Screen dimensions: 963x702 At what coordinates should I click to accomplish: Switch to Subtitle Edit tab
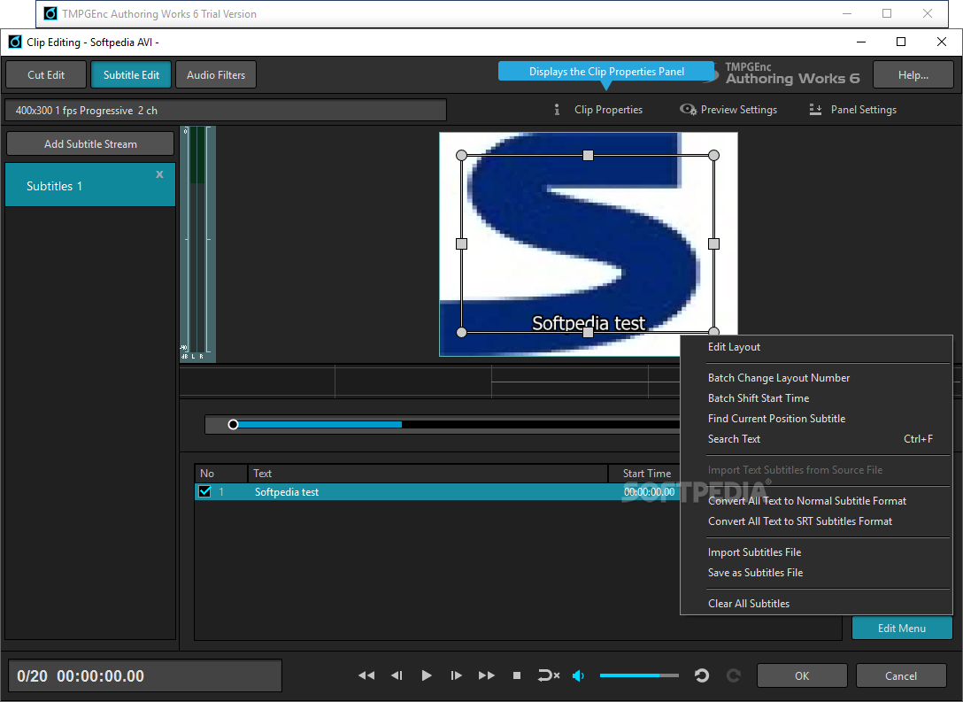(131, 74)
